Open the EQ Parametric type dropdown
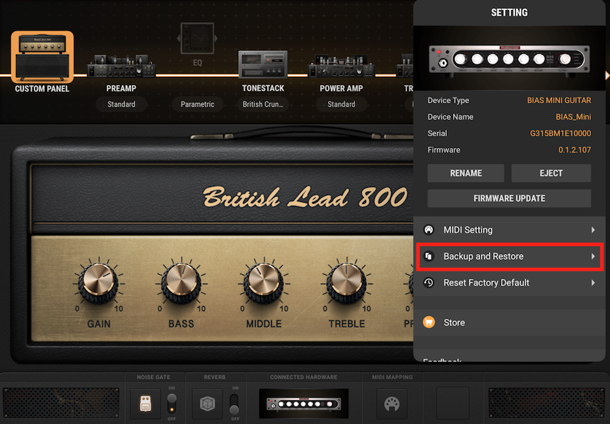The height and width of the screenshot is (424, 610). point(197,105)
